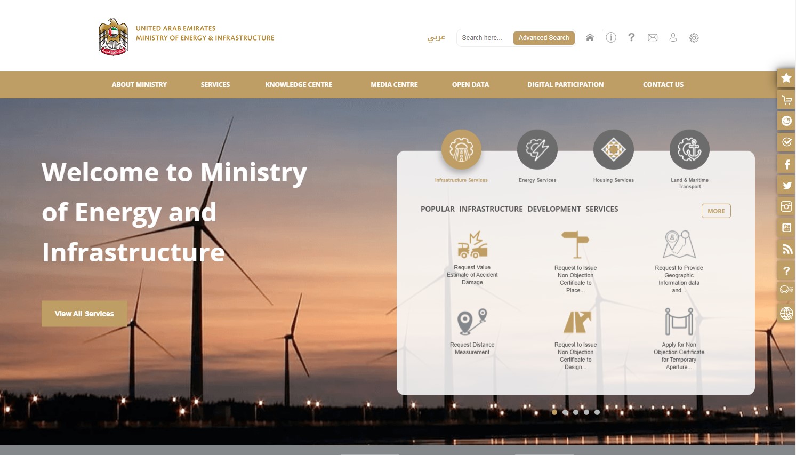
Task: Open the SERVICES menu
Action: coord(215,85)
